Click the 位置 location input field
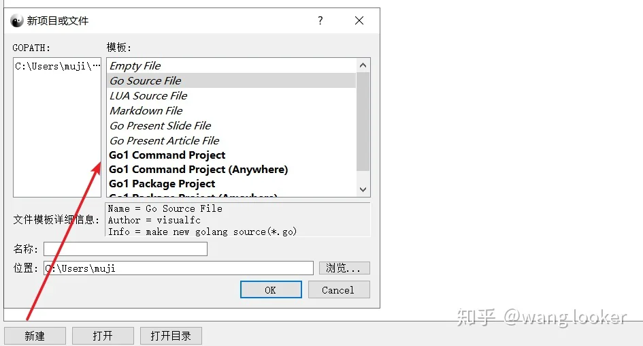 [x=178, y=268]
